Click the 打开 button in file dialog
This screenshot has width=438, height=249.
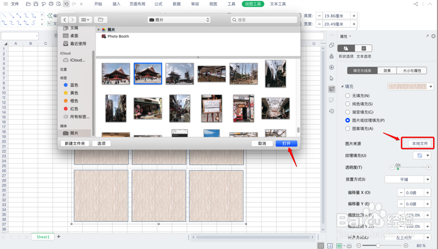coord(286,143)
